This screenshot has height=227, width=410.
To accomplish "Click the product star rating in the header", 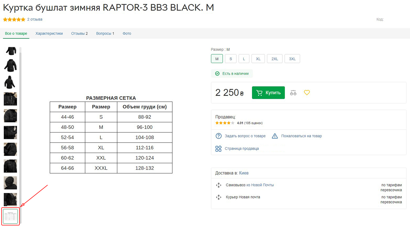I will click(x=14, y=19).
